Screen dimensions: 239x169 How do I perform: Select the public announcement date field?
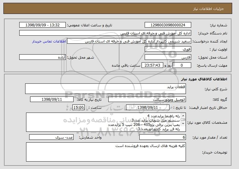43,25
